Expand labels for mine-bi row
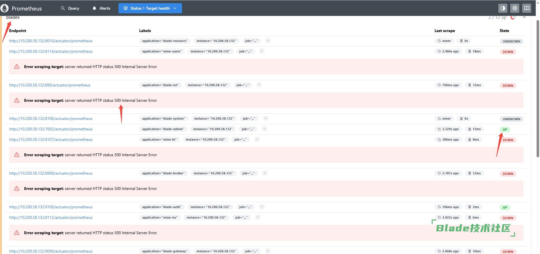 click(x=257, y=139)
